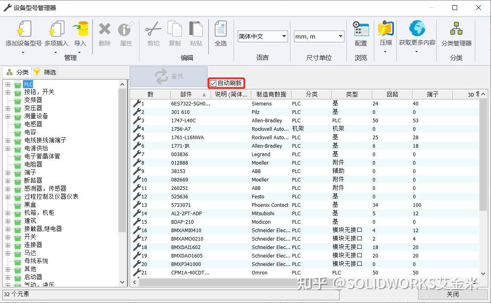The width and height of the screenshot is (491, 303).
Task: Expand the 电线接线端端子 tree node
Action: [x=8, y=140]
